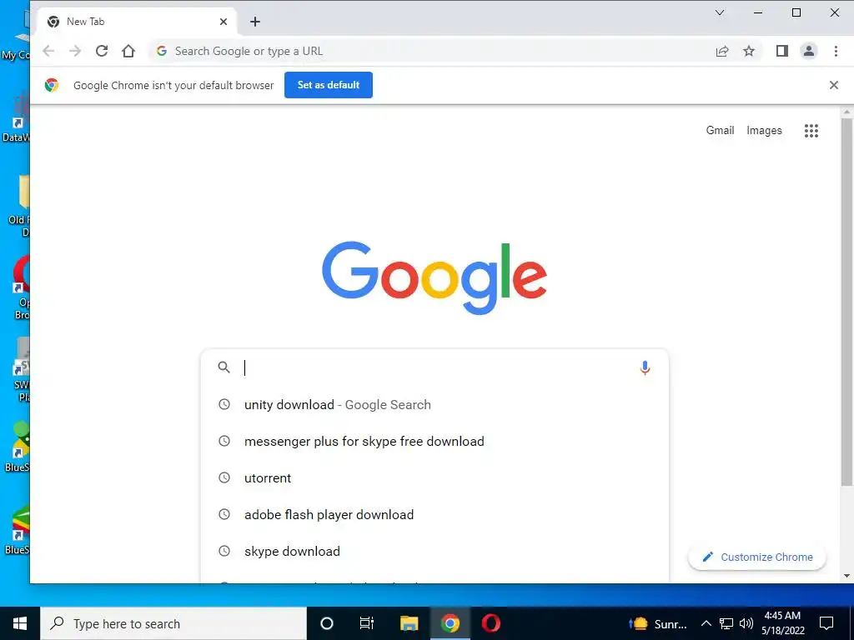Image resolution: width=854 pixels, height=640 pixels.
Task: Bookmark this tab with the star icon
Action: pyautogui.click(x=749, y=51)
